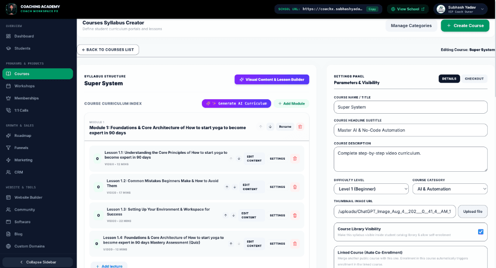This screenshot has height=268, width=496.
Task: Expand Subhash Yadav account menu
Action: [x=460, y=9]
